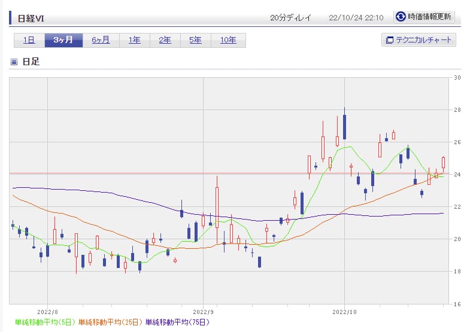Click the window icon in the テクニカルチャート button
The image size is (467, 332).
click(390, 41)
